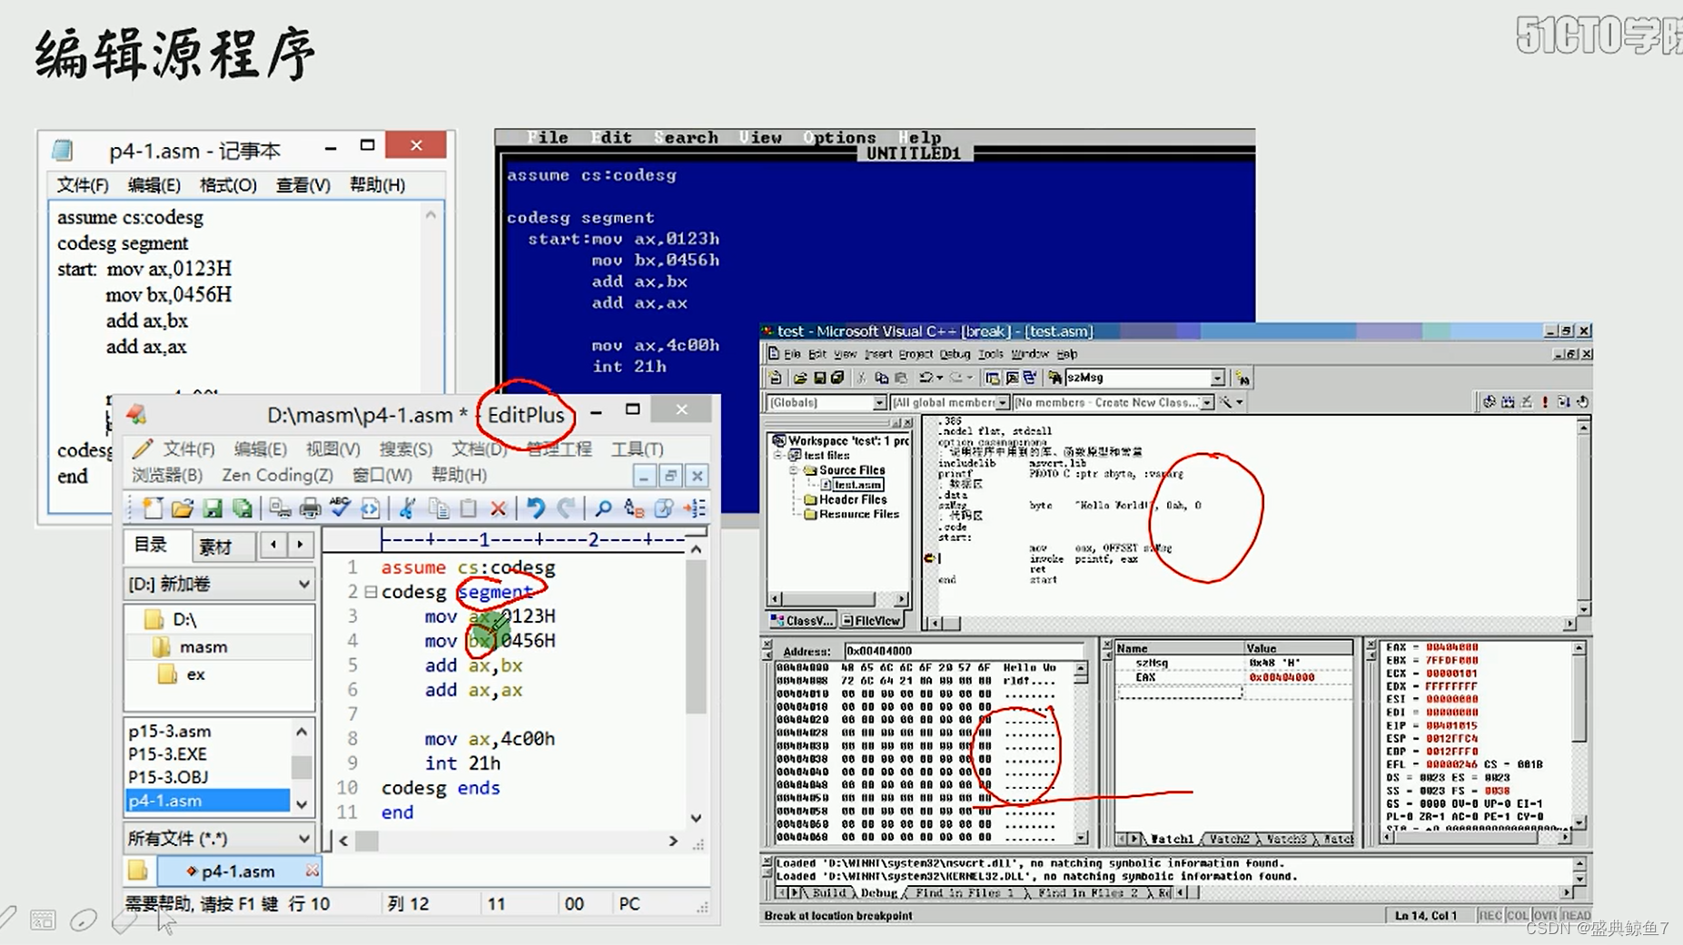Collapse the Source Files tree node

(x=793, y=470)
